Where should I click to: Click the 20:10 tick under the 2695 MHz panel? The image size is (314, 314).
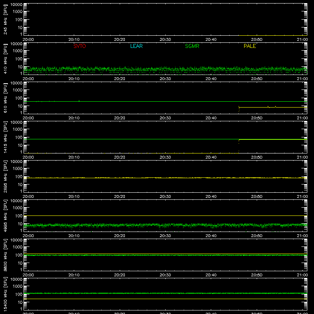[74, 197]
